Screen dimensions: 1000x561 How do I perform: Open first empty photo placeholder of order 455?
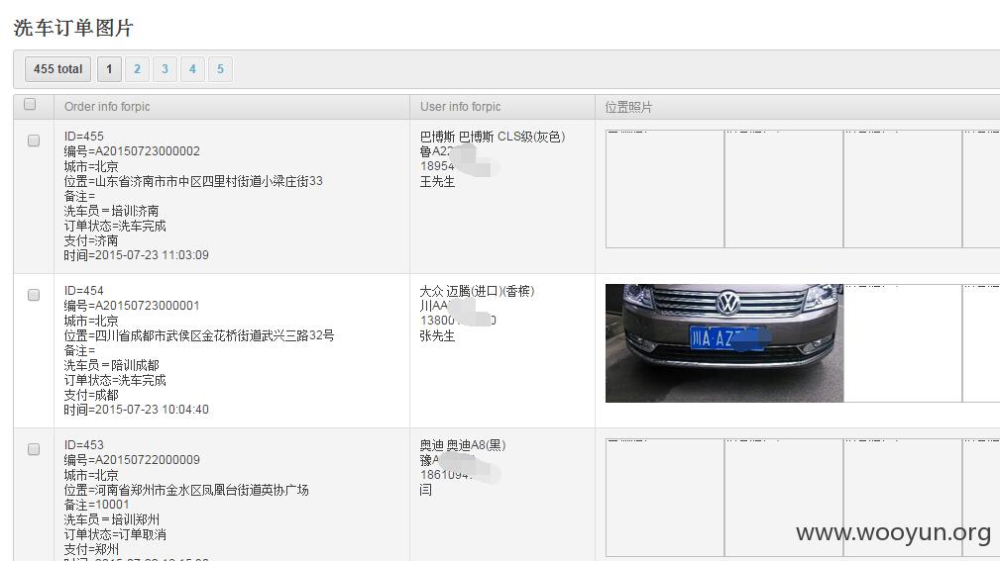665,189
